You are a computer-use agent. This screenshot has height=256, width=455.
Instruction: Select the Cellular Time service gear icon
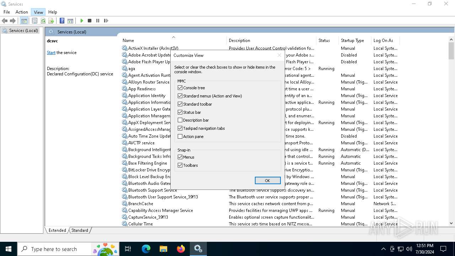coord(125,224)
